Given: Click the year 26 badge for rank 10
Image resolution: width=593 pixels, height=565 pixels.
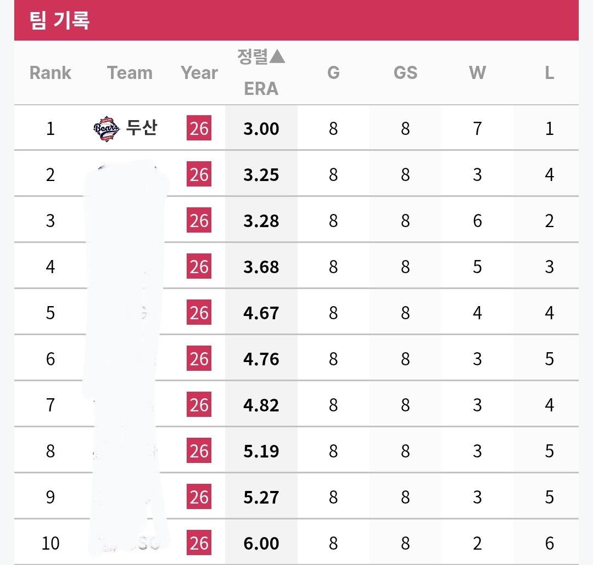Looking at the screenshot, I should [199, 543].
